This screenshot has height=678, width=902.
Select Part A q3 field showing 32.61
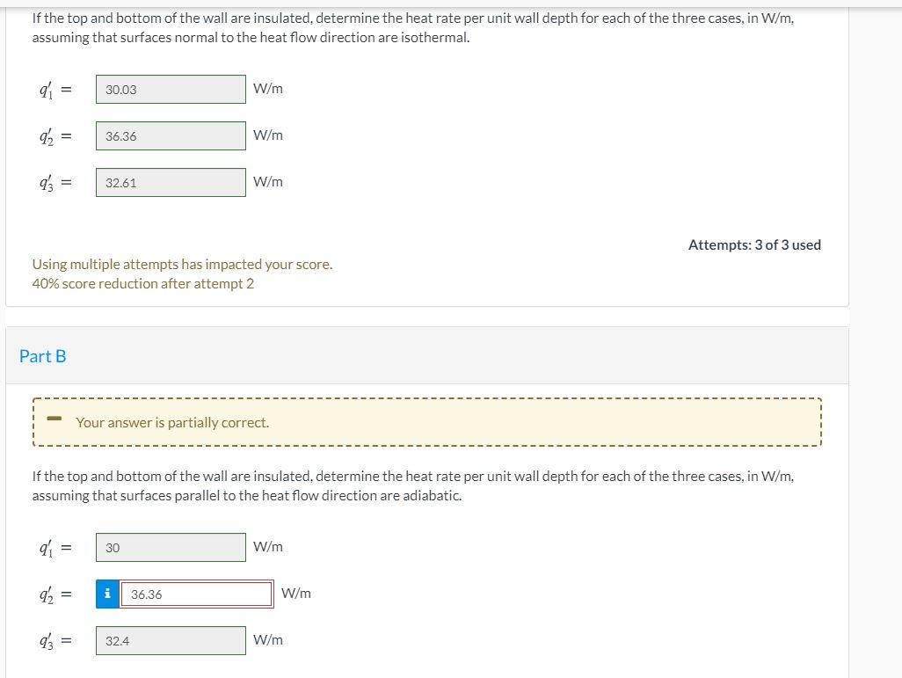tap(171, 182)
